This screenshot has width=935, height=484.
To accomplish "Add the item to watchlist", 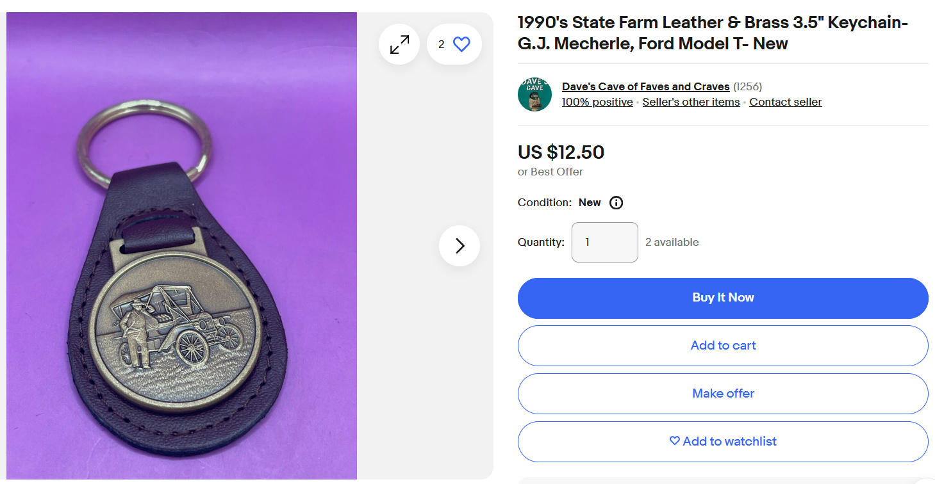I will (x=723, y=442).
